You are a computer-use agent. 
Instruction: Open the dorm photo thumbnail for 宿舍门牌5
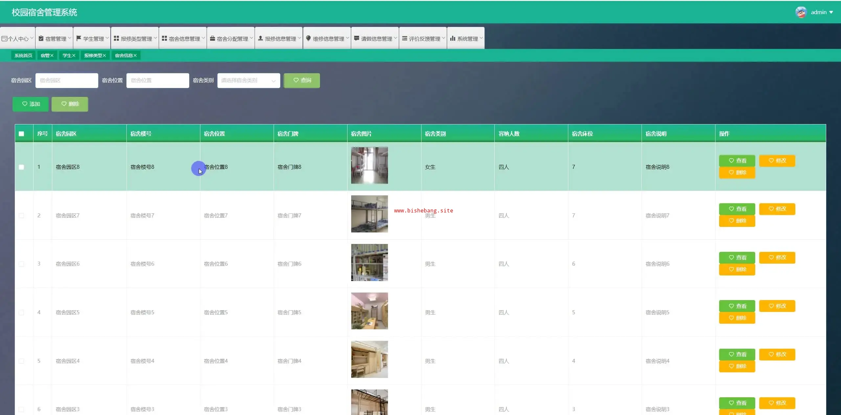[x=369, y=311]
